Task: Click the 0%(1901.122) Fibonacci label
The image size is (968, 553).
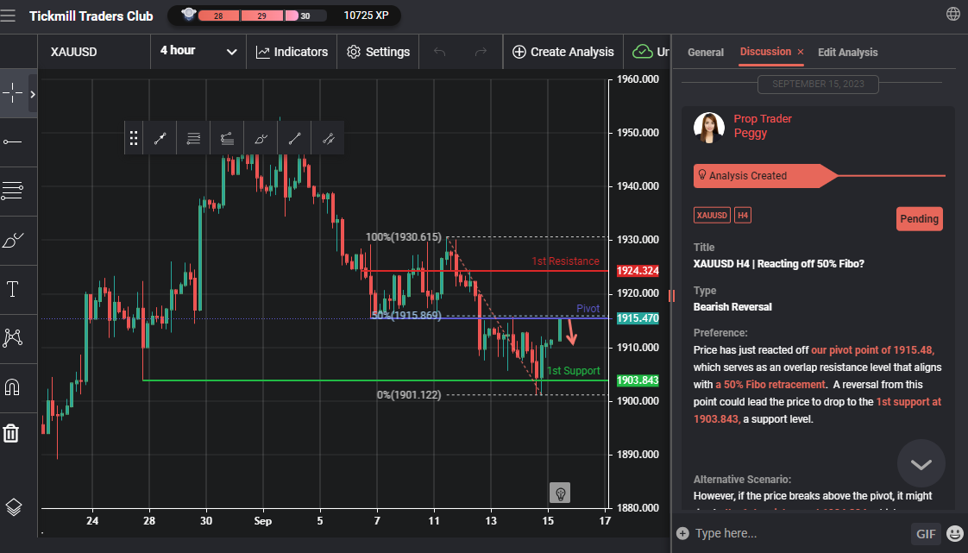Action: [409, 395]
